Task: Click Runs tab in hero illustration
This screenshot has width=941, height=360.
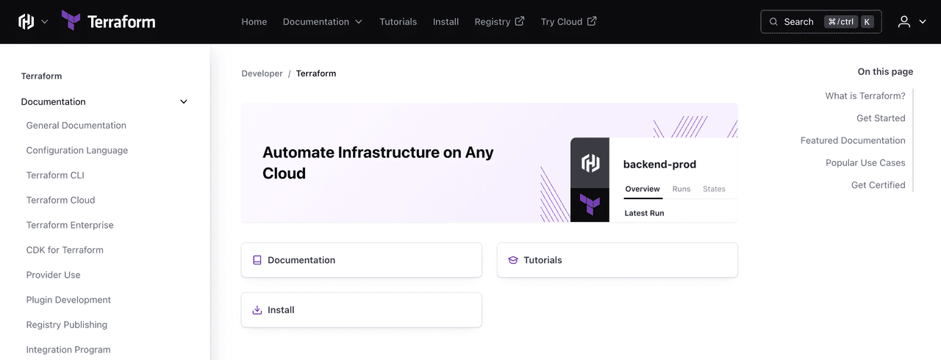Action: (681, 189)
